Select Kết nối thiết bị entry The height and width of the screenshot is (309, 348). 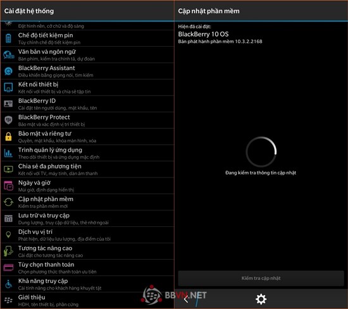(x=87, y=88)
